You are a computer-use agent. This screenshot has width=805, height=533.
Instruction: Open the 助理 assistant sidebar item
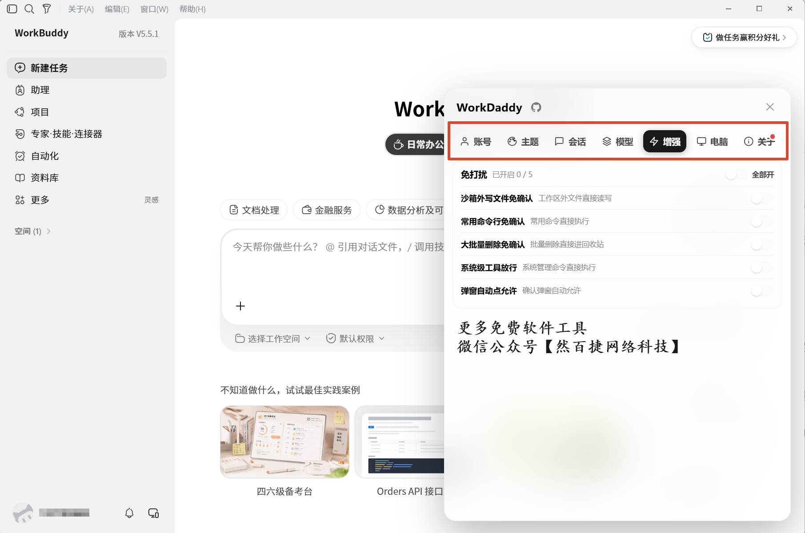[x=87, y=90]
